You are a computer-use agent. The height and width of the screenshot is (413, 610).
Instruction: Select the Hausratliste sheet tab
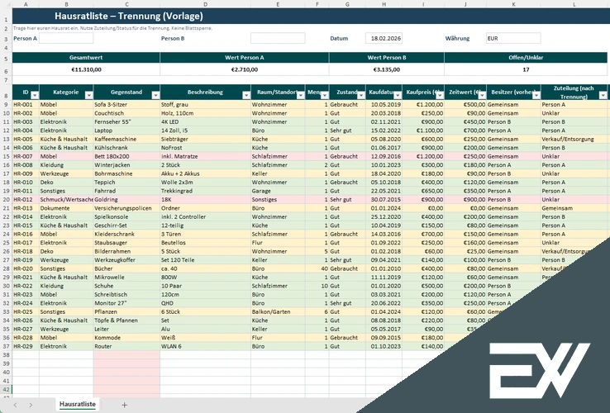click(78, 404)
